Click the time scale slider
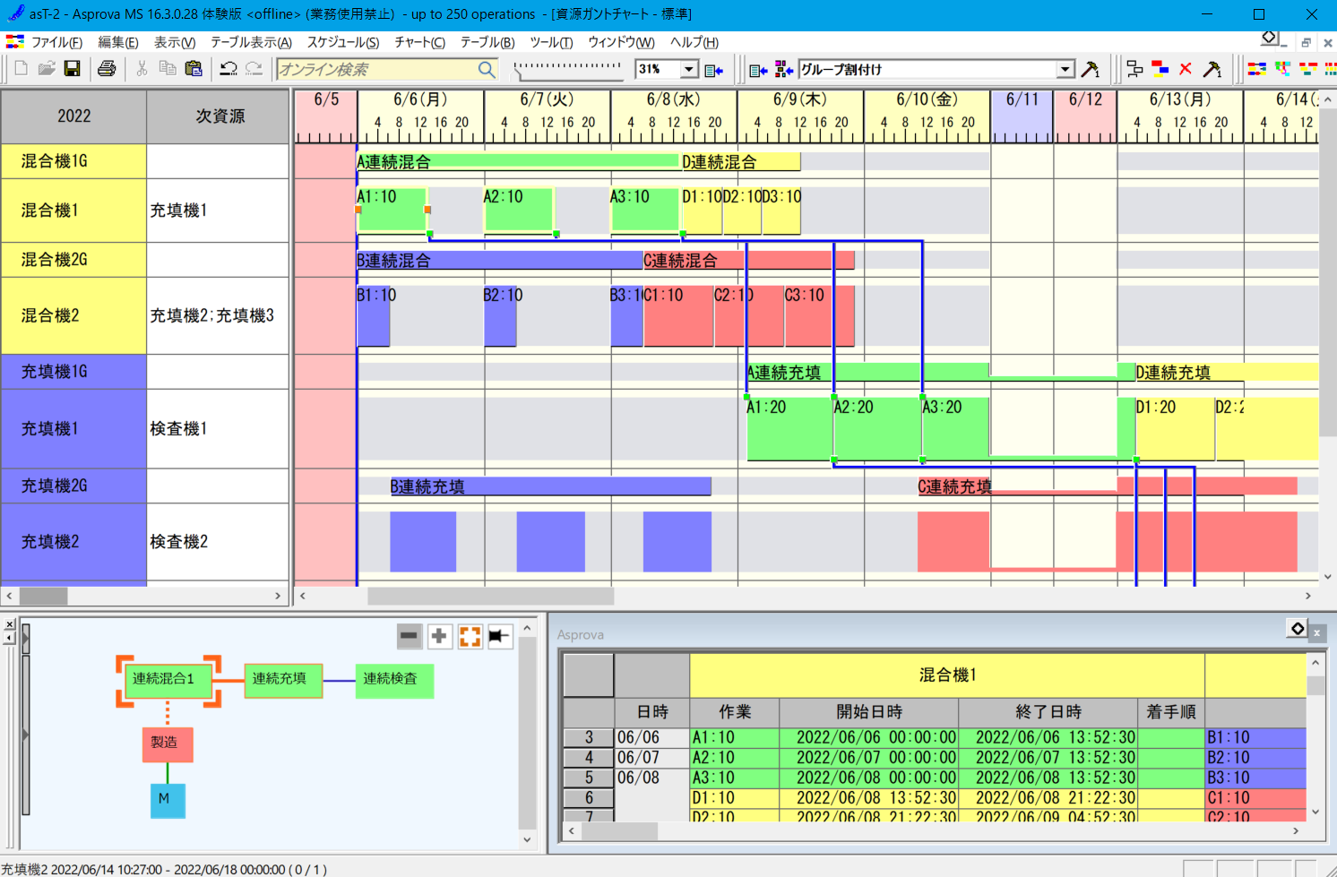Viewport: 1337px width, 877px height. coord(567,68)
